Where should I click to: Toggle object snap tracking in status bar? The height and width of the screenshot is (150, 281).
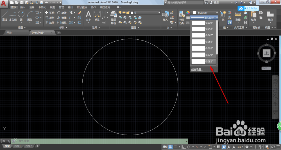point(205,147)
